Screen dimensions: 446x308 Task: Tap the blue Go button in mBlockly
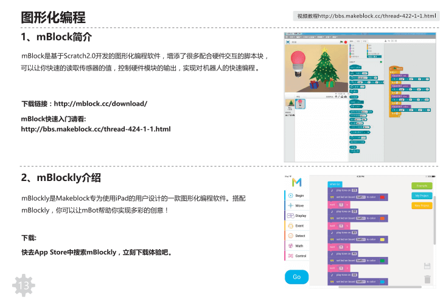pyautogui.click(x=297, y=277)
